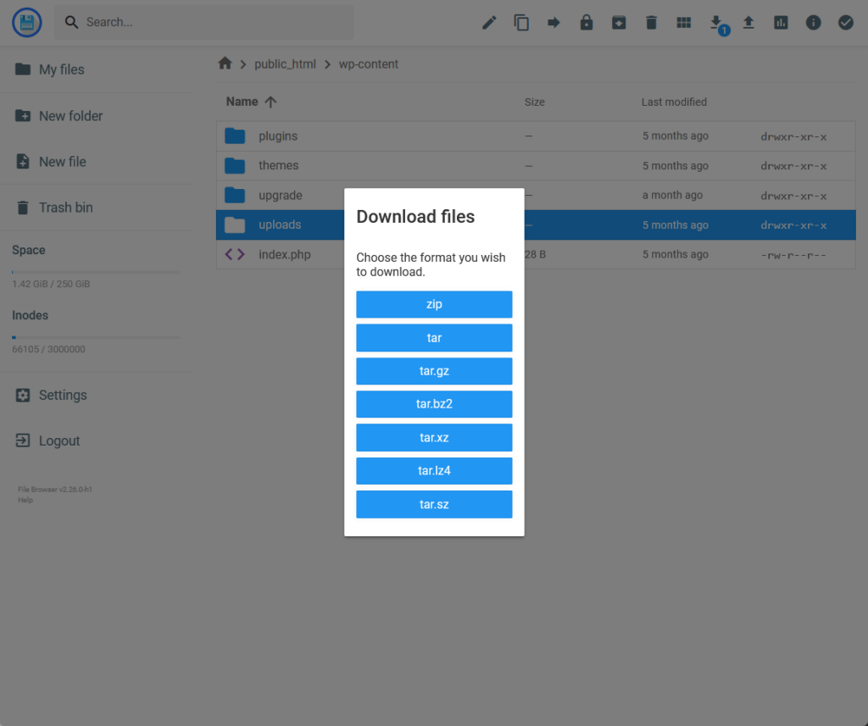Click the disk usage chart icon
The width and height of the screenshot is (868, 726).
click(x=781, y=23)
